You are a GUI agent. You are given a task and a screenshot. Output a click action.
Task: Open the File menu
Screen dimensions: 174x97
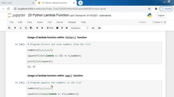point(11,22)
